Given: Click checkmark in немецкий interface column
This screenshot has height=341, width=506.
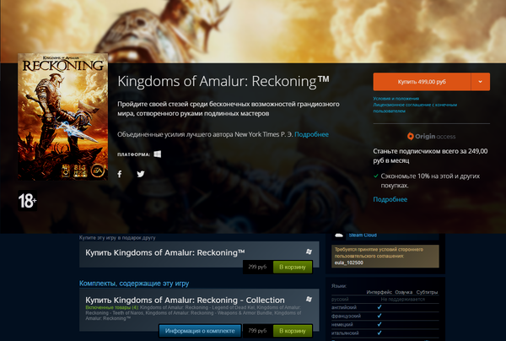Looking at the screenshot, I should (x=379, y=324).
